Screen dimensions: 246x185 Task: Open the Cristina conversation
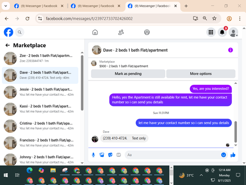pyautogui.click(x=40, y=126)
